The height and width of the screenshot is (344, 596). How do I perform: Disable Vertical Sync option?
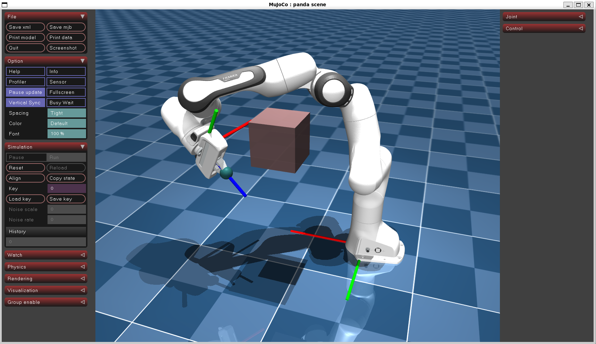[25, 103]
